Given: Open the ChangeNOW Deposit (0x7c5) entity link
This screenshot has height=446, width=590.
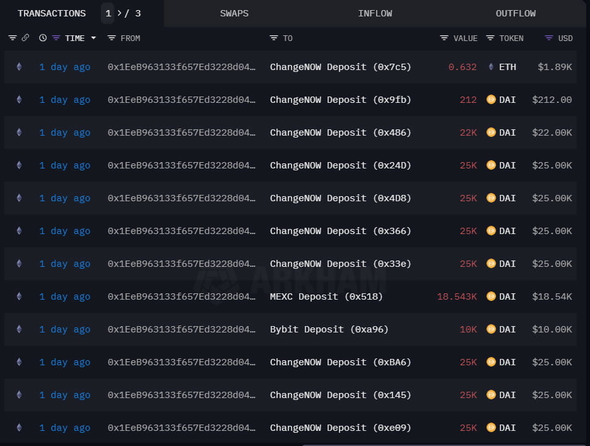Looking at the screenshot, I should 340,66.
